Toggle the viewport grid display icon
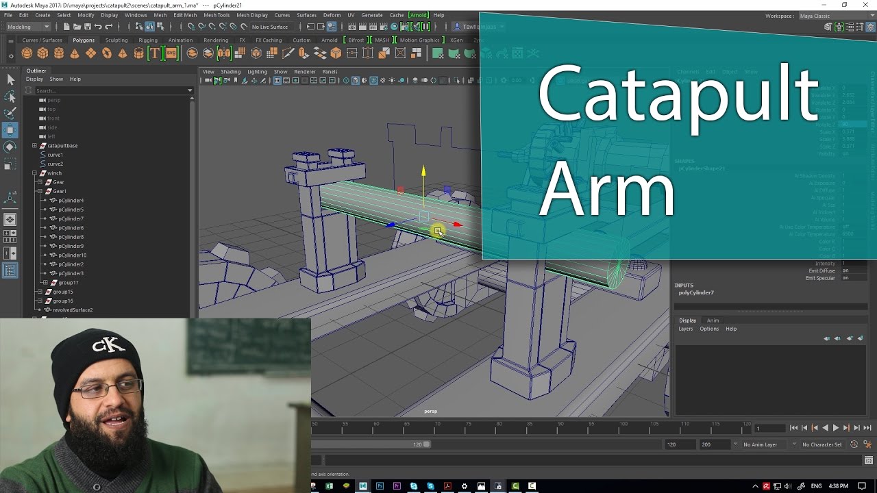Screen dimensions: 877x493 click(277, 81)
